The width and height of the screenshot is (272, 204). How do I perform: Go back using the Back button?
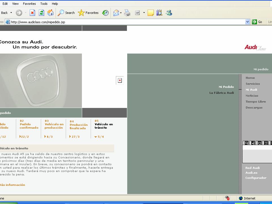point(4,13)
